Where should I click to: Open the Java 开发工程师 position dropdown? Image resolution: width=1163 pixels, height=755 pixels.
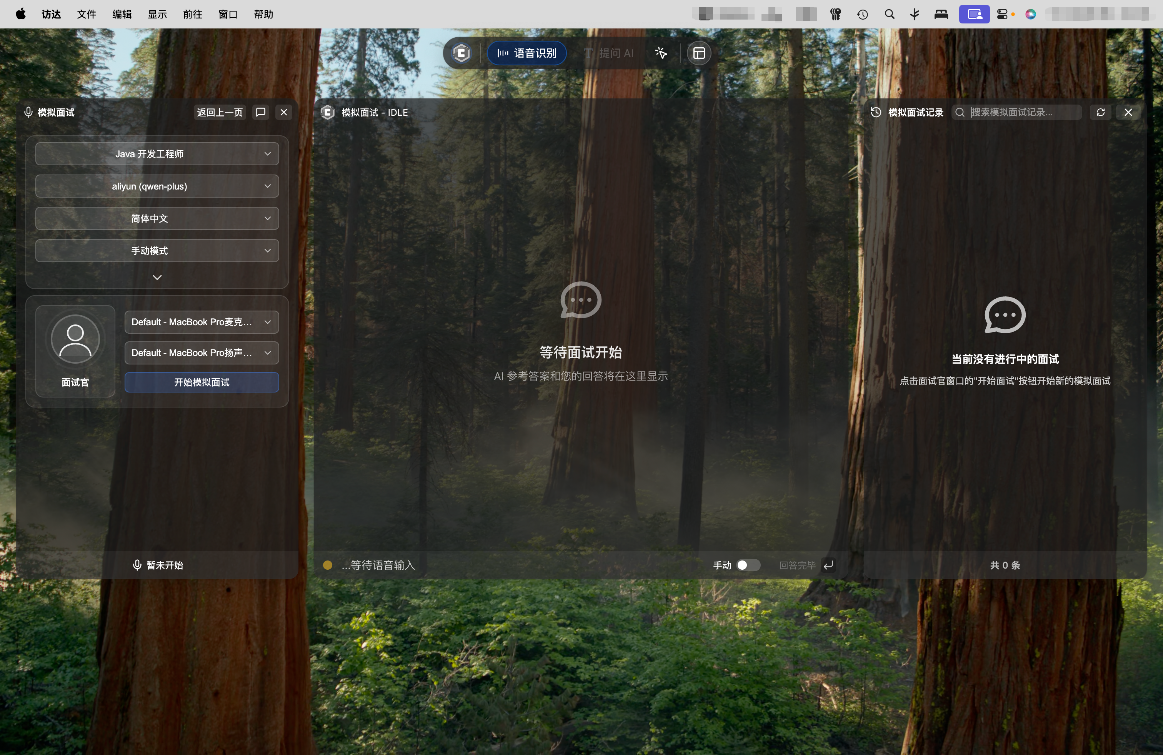[x=157, y=154]
